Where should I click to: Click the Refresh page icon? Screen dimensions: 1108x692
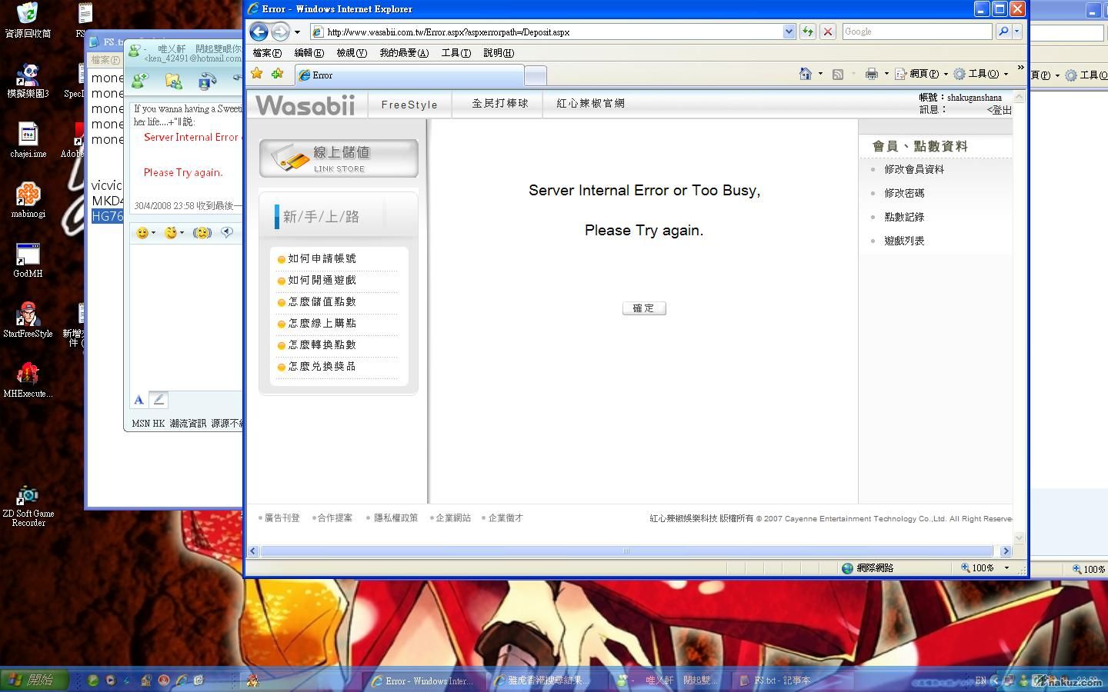[x=807, y=32]
